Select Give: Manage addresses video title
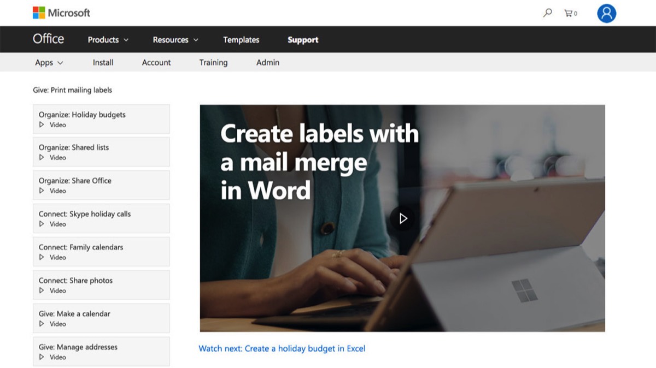656x368 pixels. [78, 347]
